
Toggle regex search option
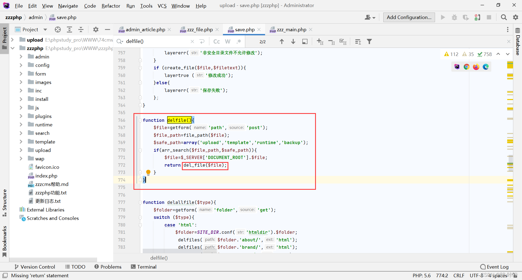pos(239,41)
